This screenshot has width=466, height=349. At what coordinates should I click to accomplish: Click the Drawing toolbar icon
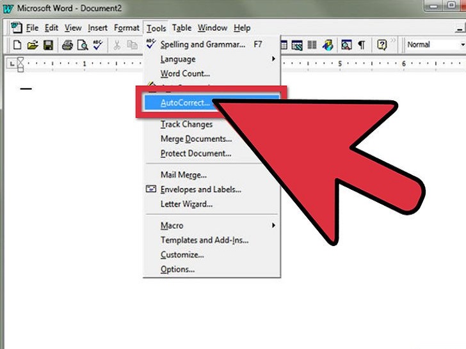(x=328, y=45)
